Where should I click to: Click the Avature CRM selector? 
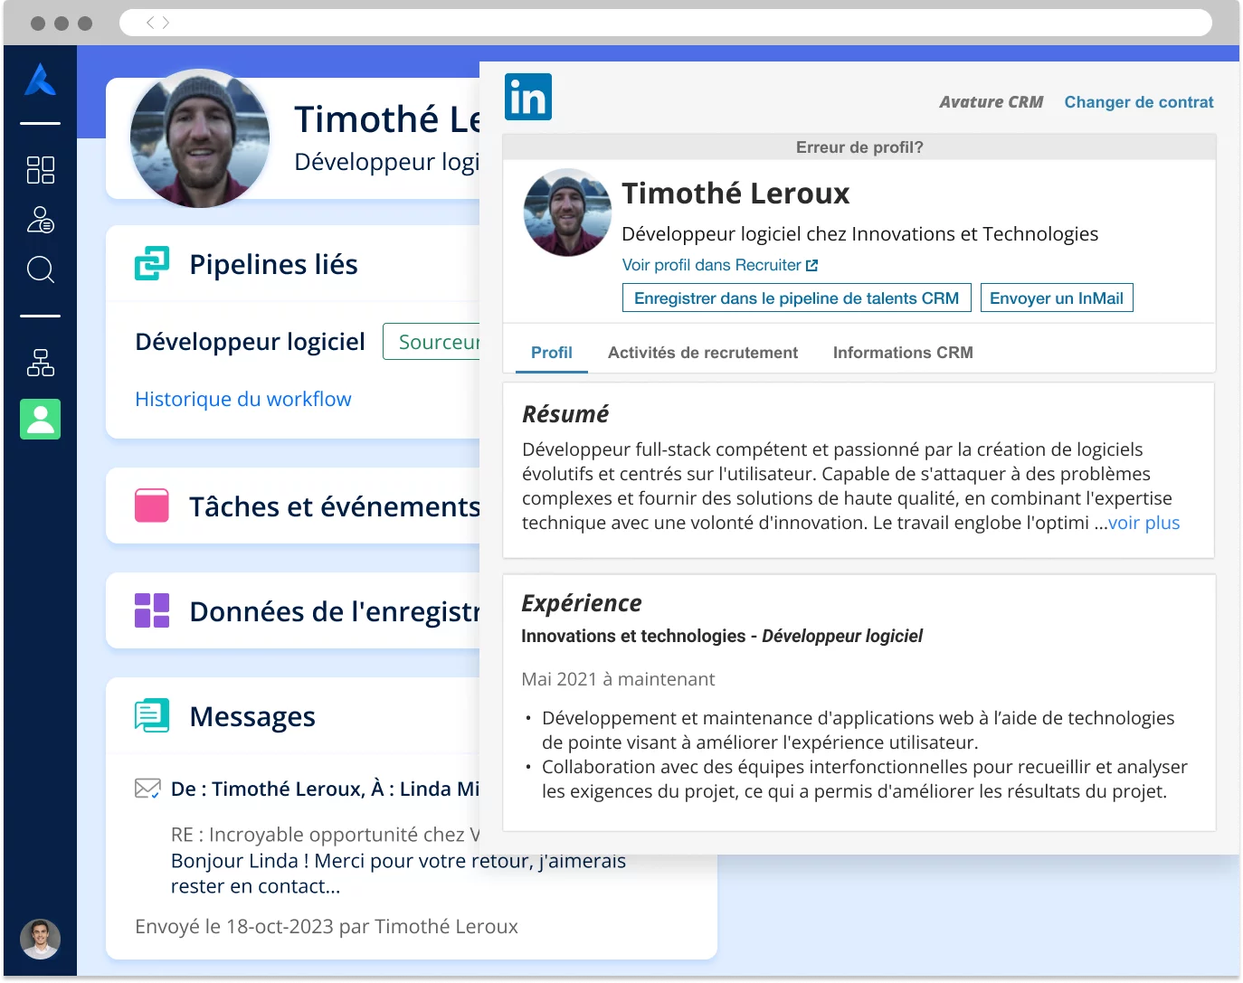pos(991,101)
